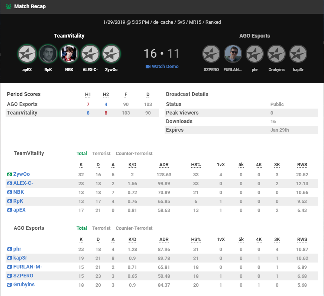
Task: Click the green paw logo next to Match Recap
Action: point(9,7)
